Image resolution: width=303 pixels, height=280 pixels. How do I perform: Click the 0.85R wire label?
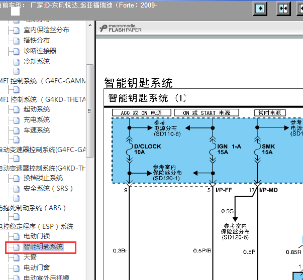click(x=293, y=252)
